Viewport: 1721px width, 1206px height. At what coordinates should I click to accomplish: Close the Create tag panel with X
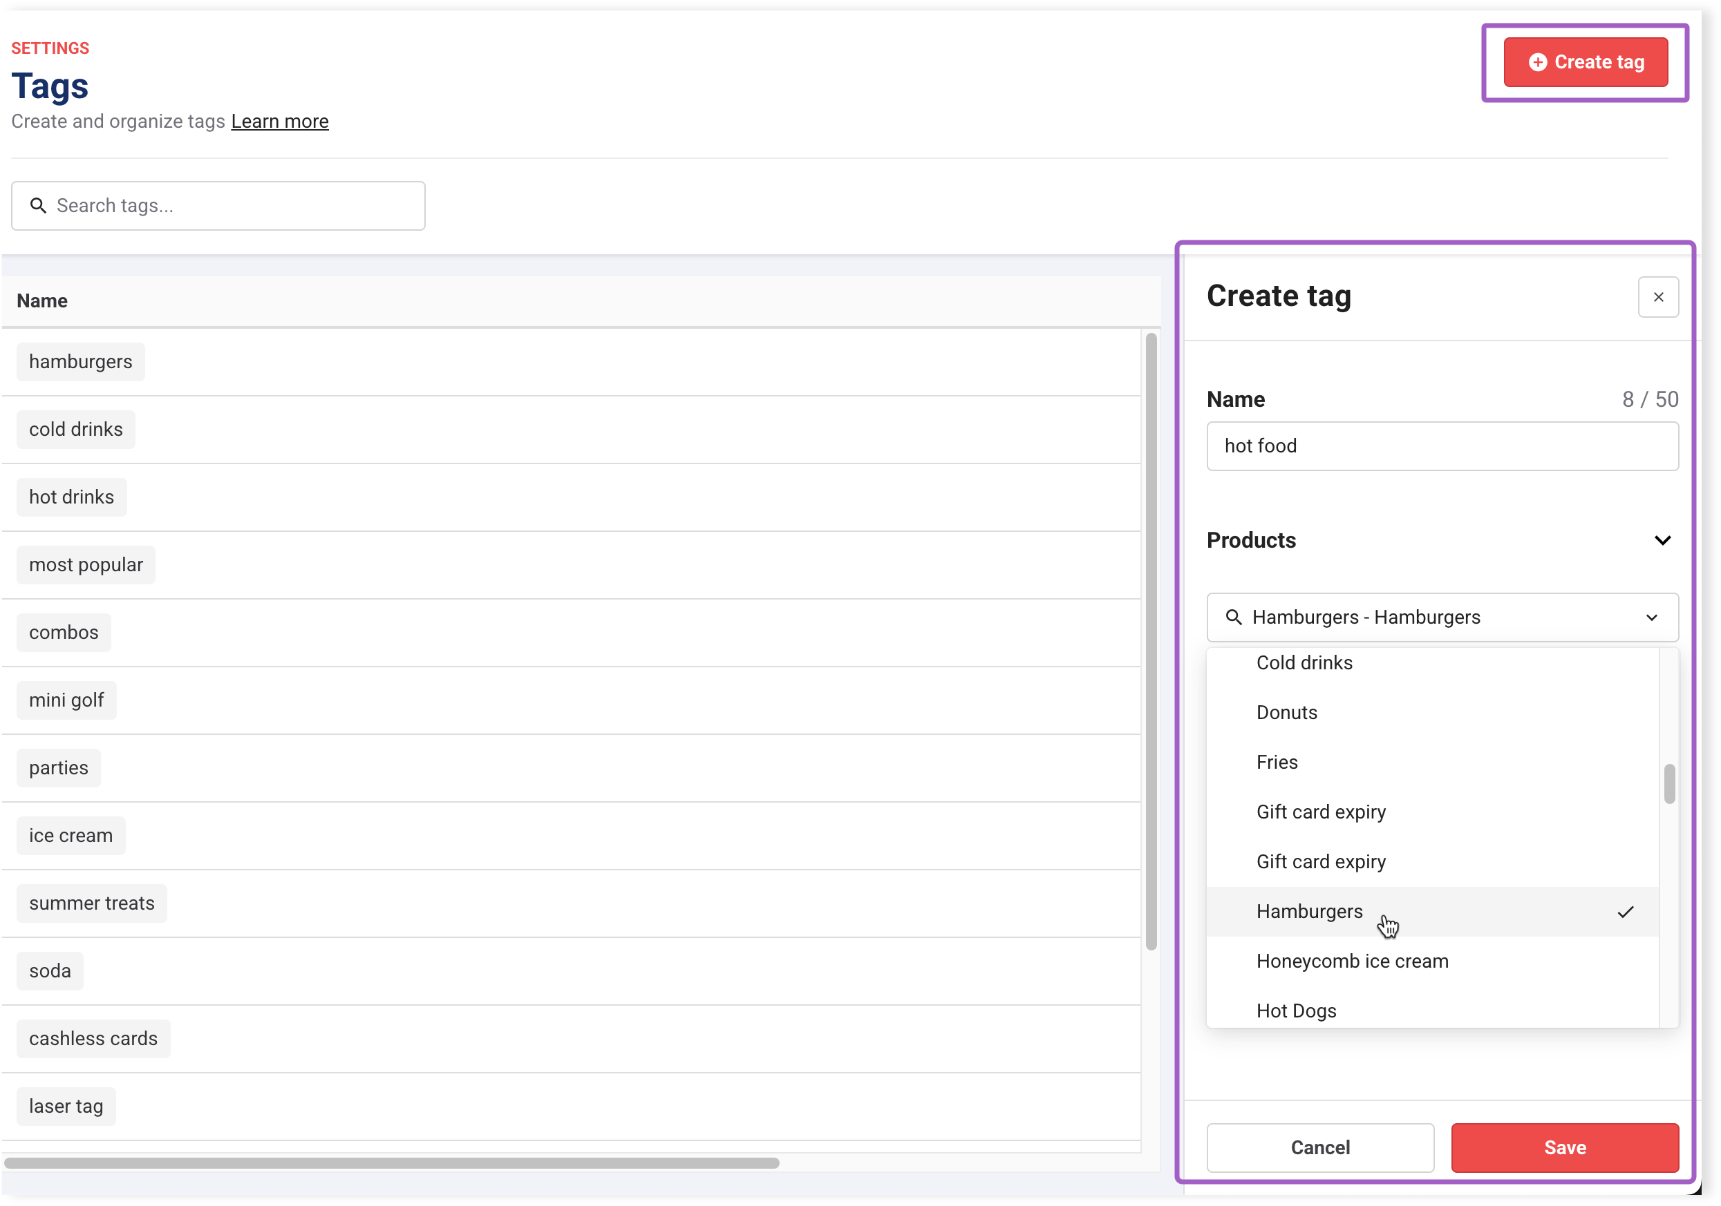(x=1658, y=298)
